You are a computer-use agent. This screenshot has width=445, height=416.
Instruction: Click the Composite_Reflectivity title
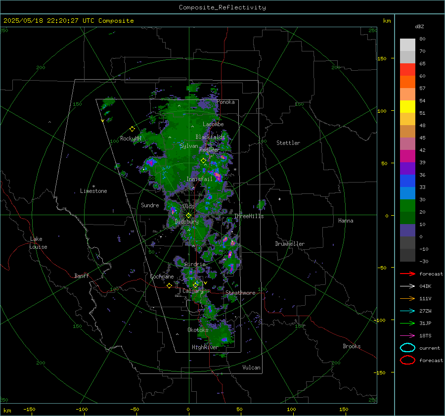[x=222, y=7]
